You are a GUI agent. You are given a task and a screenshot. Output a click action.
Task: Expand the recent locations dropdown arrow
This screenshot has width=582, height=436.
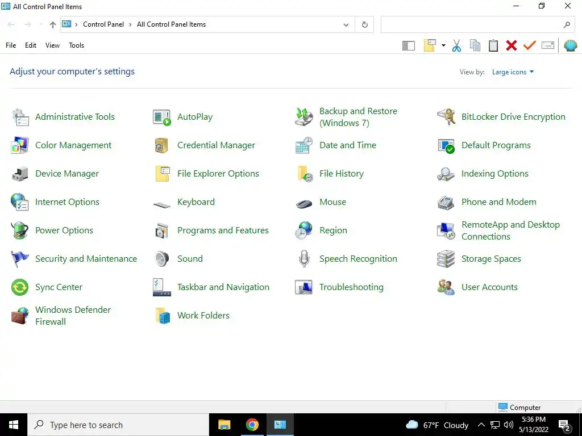tap(41, 25)
